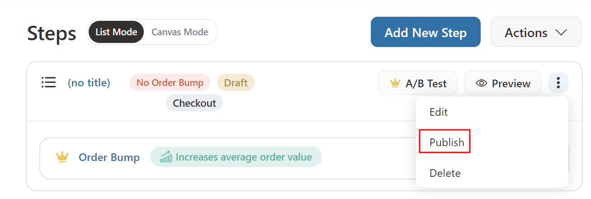Choose Edit from the step menu

click(x=439, y=112)
